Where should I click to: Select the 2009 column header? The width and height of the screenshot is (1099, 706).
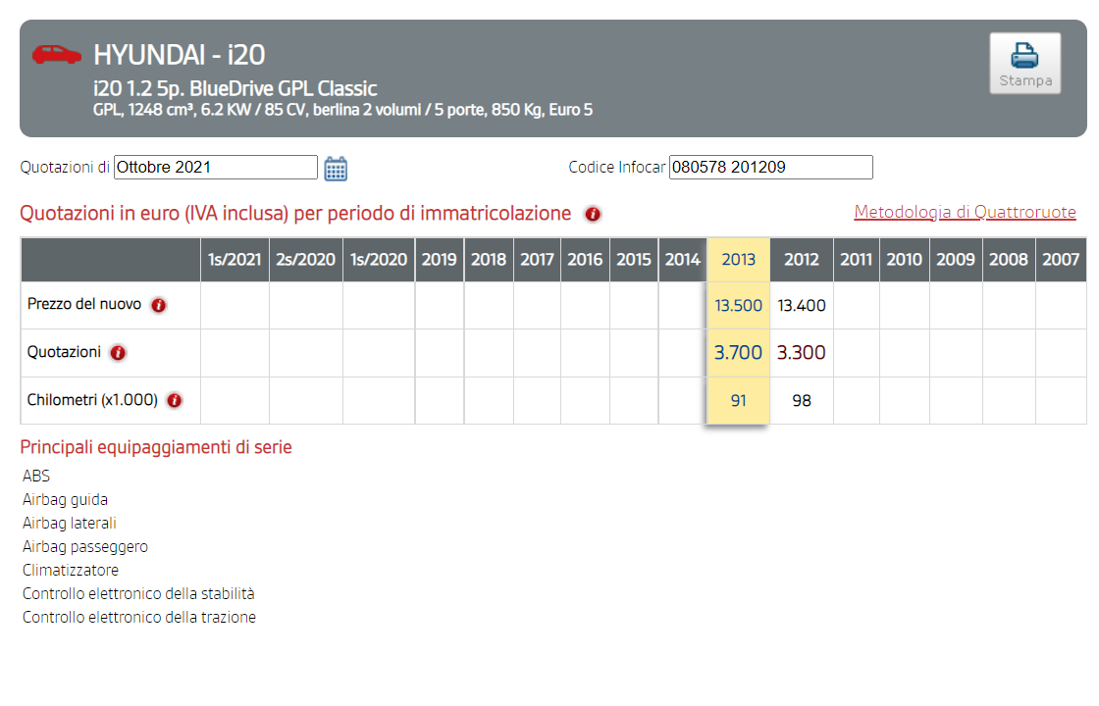click(x=956, y=260)
